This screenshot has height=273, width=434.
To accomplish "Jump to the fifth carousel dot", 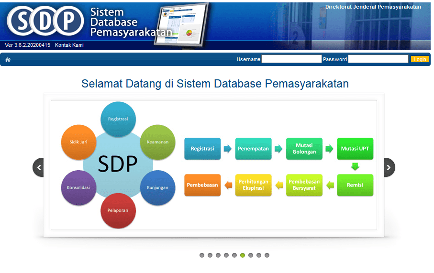I will (234, 255).
